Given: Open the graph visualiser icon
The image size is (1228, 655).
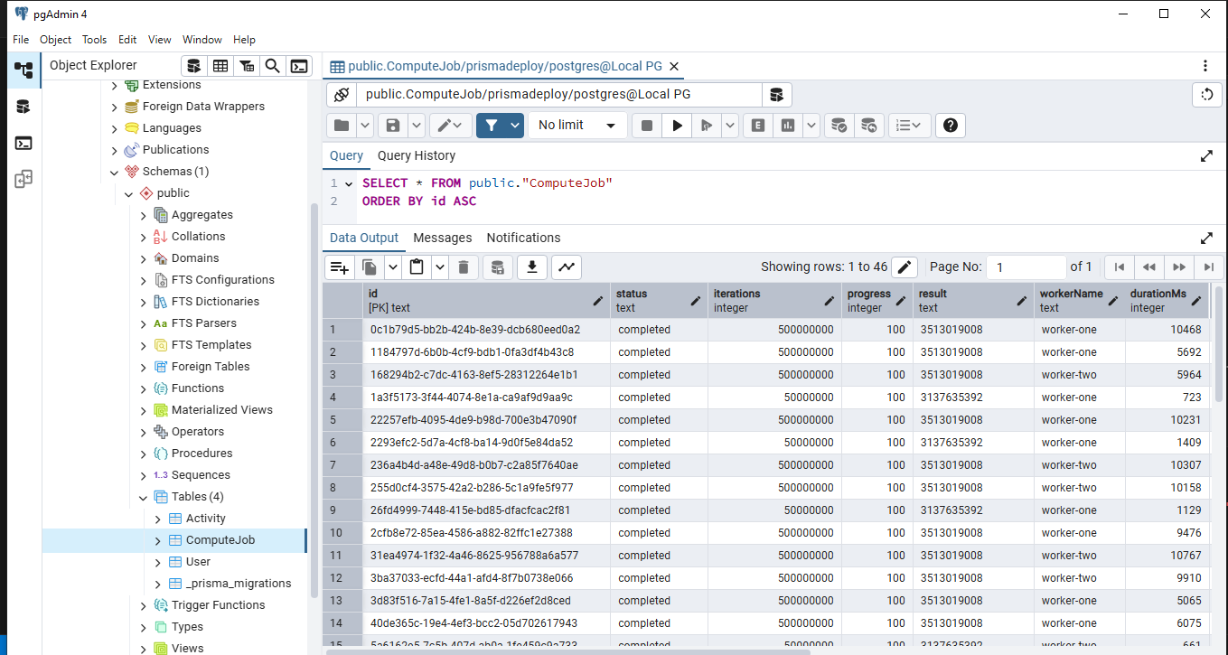Looking at the screenshot, I should point(567,267).
